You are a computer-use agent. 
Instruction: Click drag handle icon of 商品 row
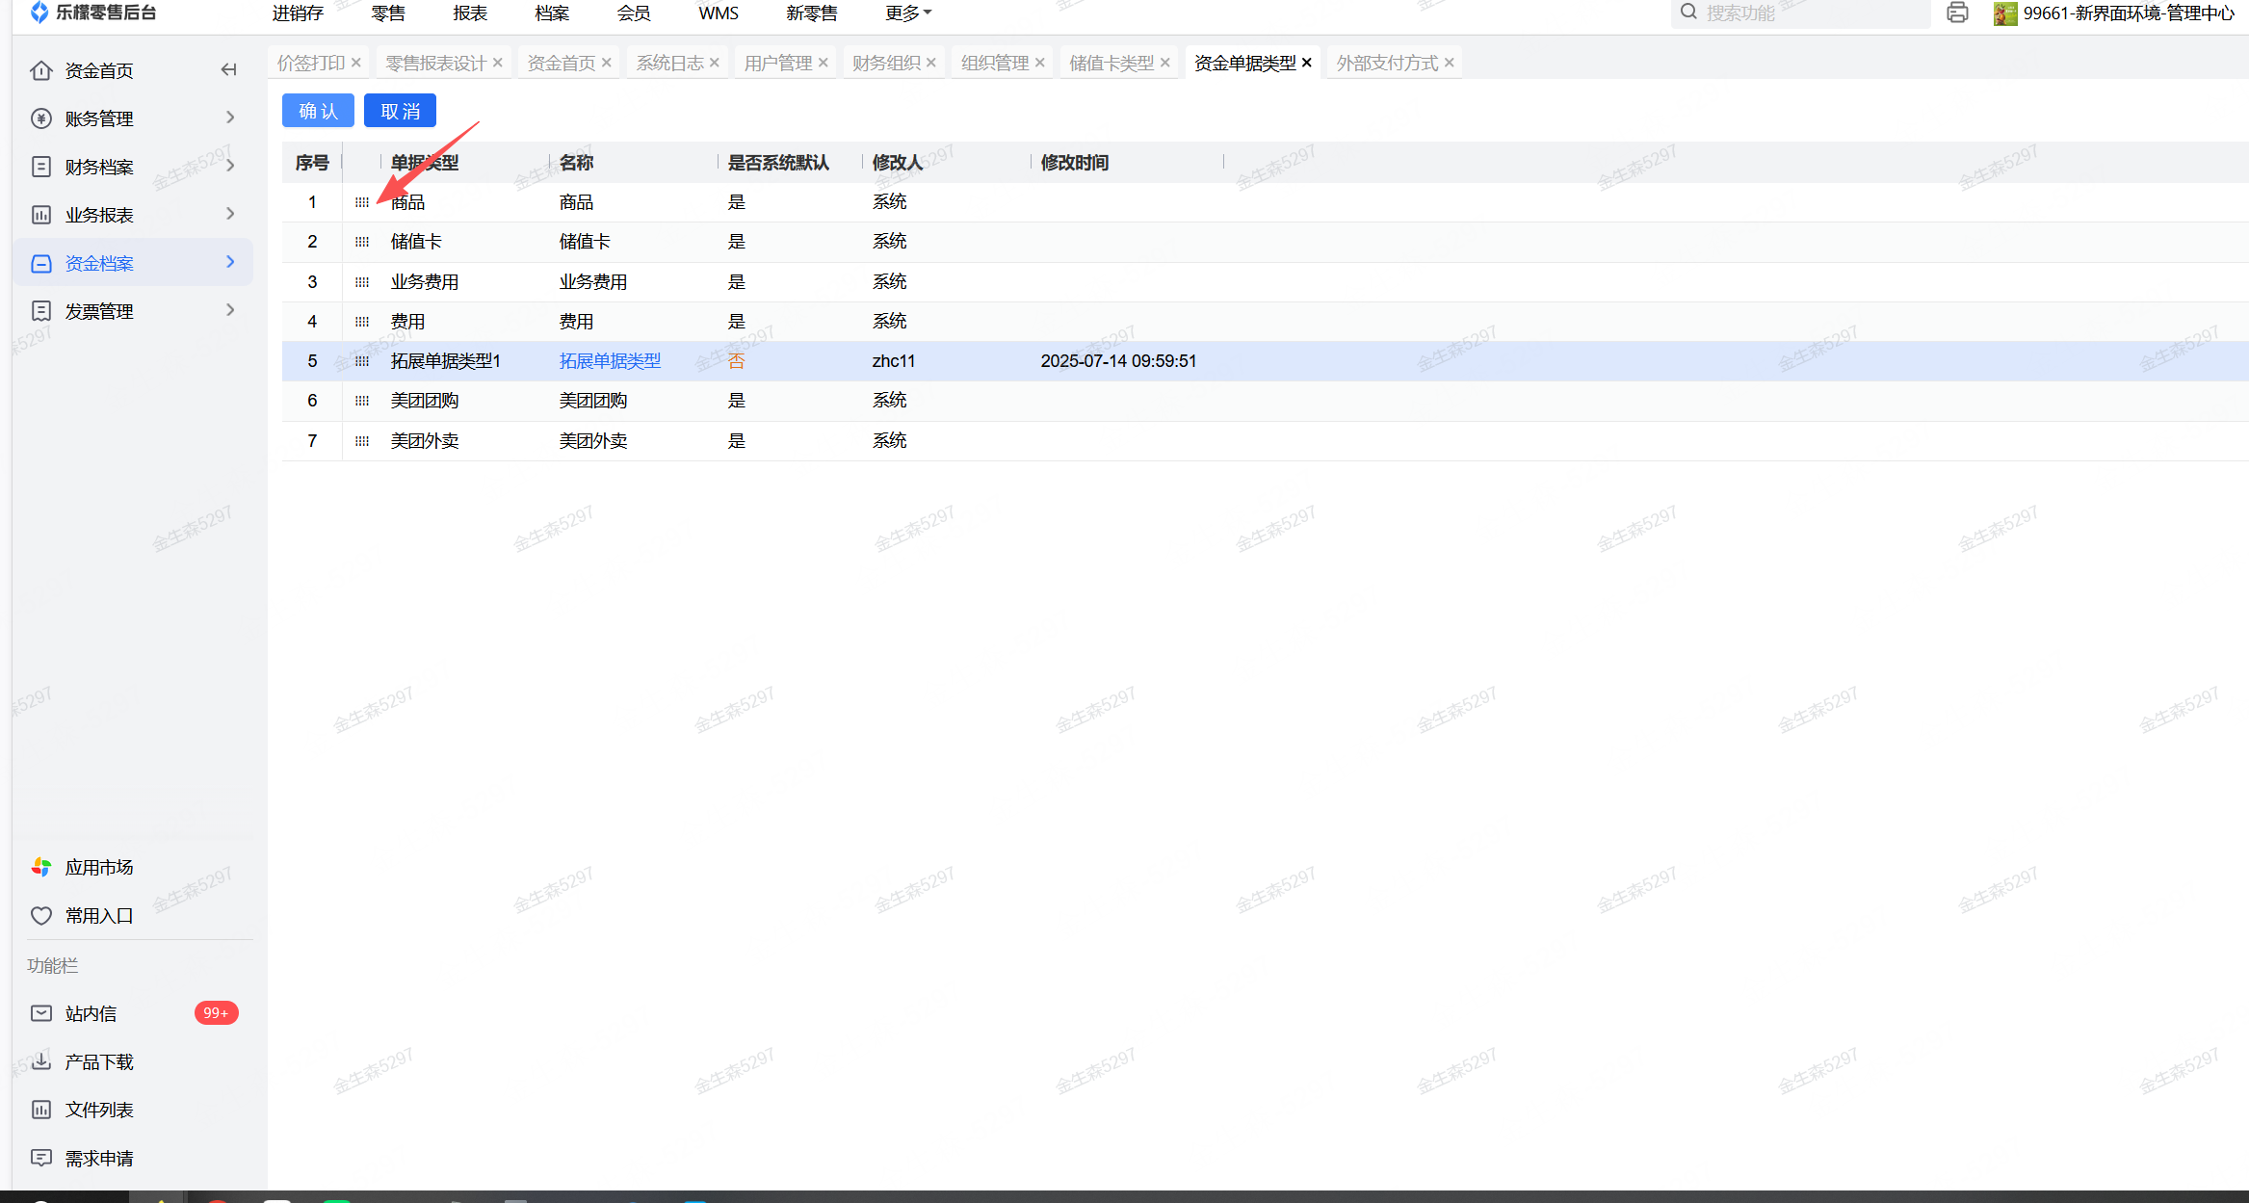(x=362, y=202)
